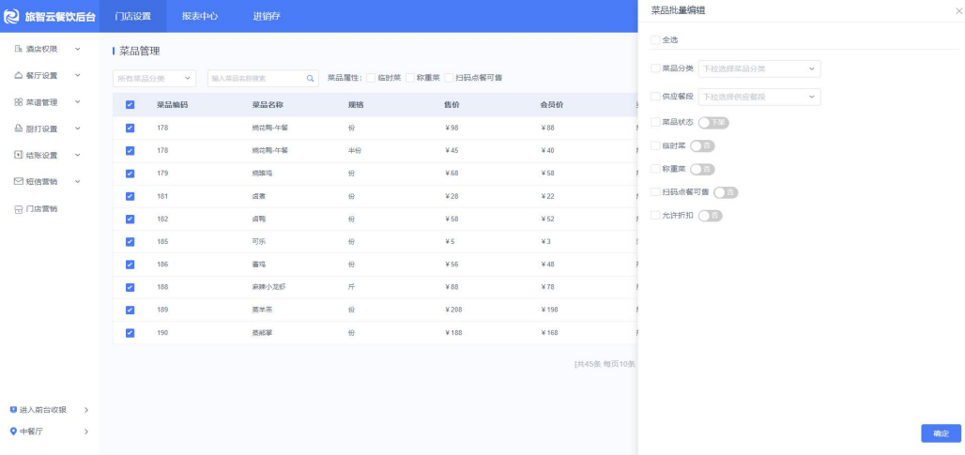Image resolution: width=965 pixels, height=455 pixels.
Task: Check the 菜品分类 box in batch panel
Action: pos(655,68)
